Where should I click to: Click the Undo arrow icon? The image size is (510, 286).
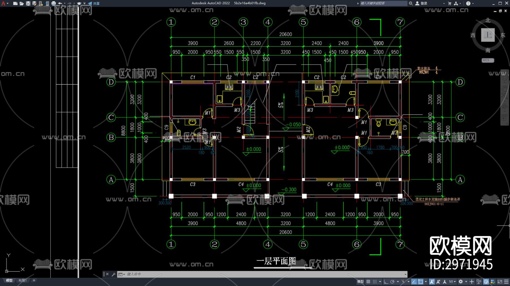point(60,3)
